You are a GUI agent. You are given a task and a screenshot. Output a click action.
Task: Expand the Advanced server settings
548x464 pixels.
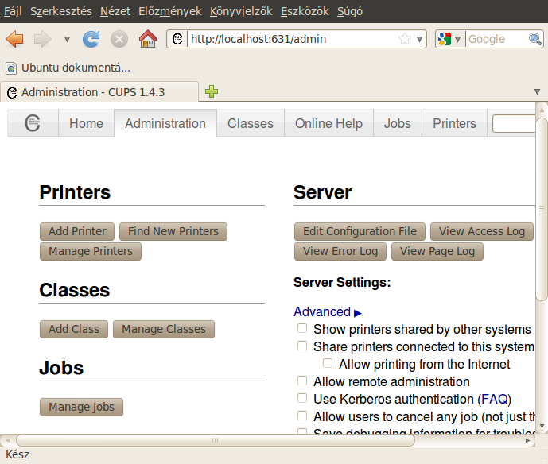(x=328, y=311)
